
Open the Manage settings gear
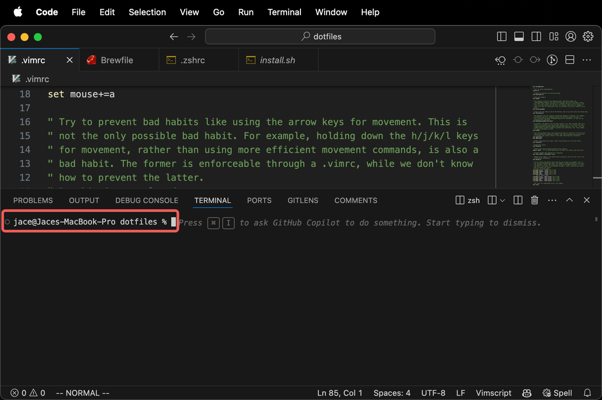(x=588, y=37)
